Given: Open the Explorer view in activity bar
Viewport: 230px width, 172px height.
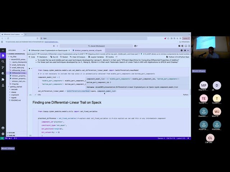Looking at the screenshot, I should (3, 56).
